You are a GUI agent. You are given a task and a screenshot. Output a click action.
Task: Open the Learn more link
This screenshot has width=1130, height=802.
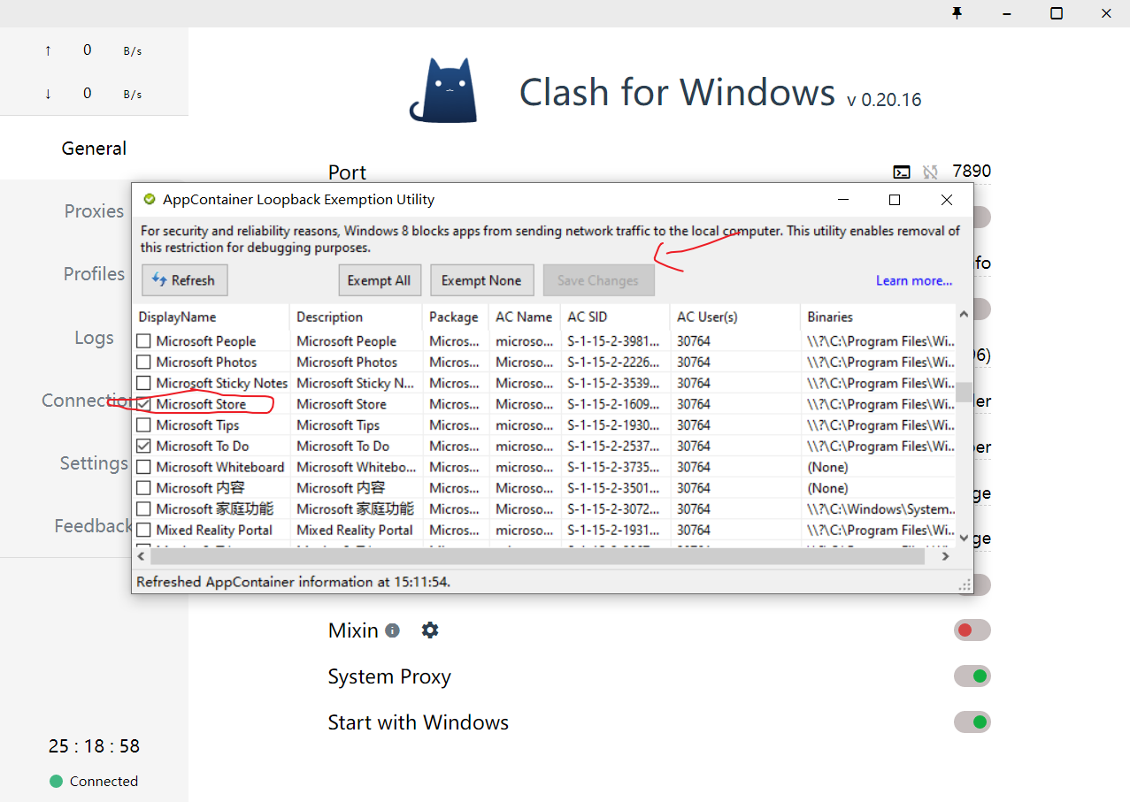point(914,280)
